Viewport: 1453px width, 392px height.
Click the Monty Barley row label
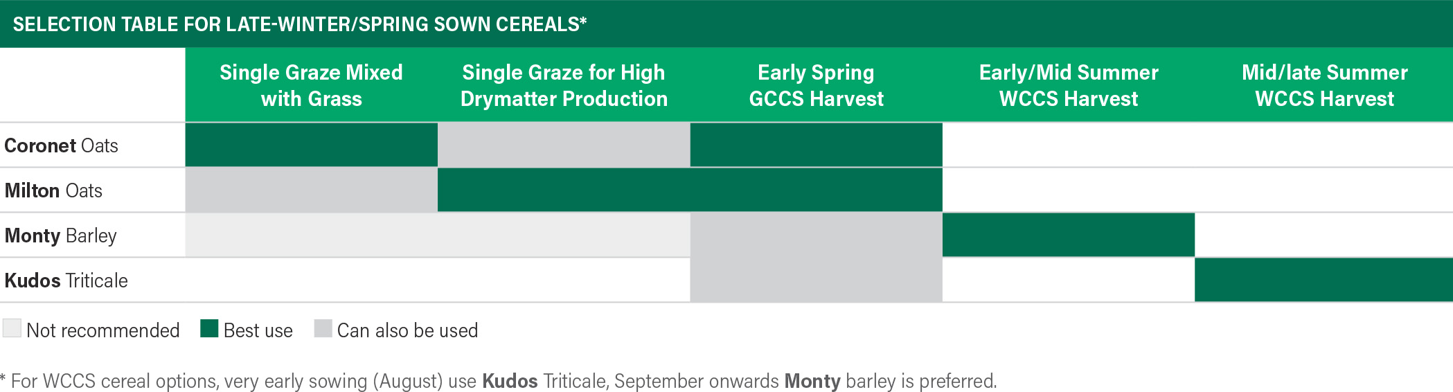60,236
